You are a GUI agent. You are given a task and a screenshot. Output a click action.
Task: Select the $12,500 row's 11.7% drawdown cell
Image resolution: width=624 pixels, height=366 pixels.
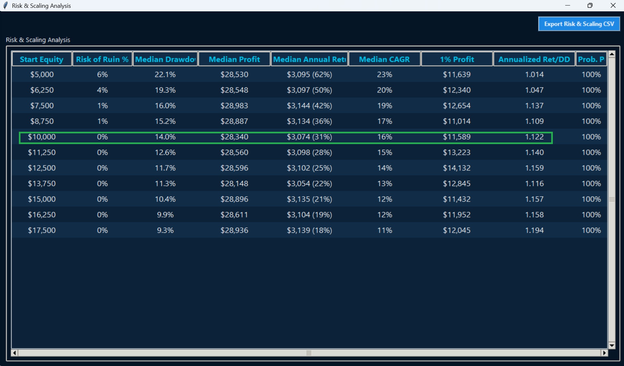coord(165,168)
